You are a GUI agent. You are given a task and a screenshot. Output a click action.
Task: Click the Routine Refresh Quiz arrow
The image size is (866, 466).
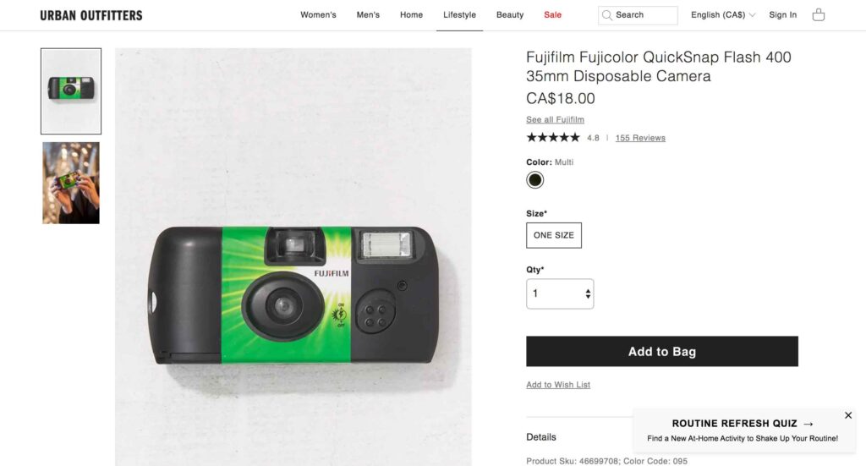pyautogui.click(x=808, y=424)
